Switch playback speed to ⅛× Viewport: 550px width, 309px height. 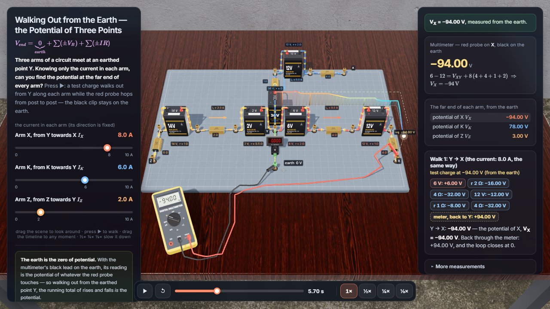point(404,291)
